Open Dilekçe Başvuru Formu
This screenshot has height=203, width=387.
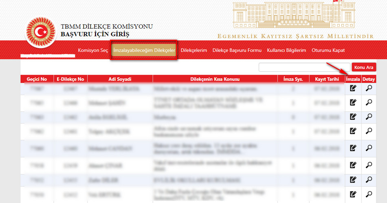point(237,51)
